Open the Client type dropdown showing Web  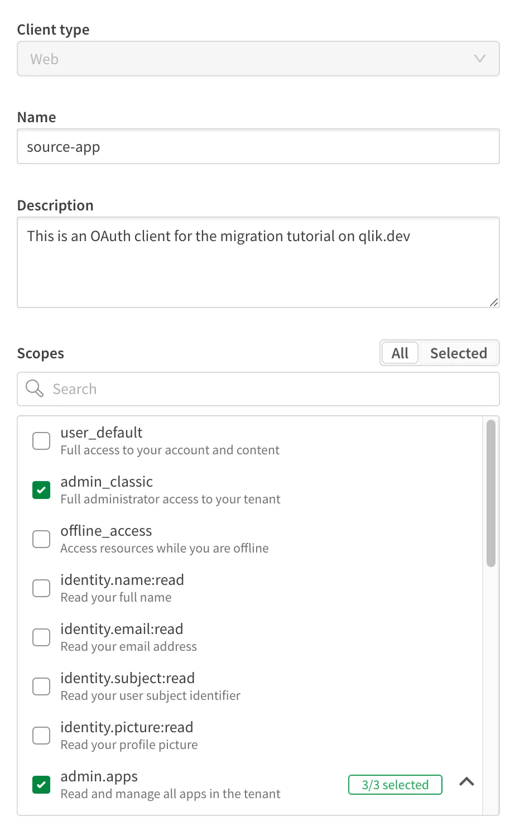(x=258, y=58)
